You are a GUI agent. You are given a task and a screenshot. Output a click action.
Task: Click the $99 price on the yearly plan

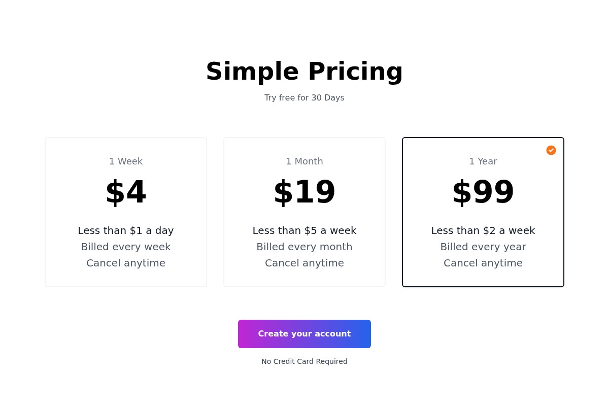[483, 191]
